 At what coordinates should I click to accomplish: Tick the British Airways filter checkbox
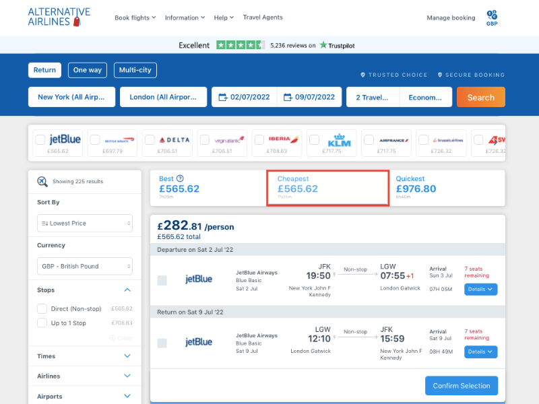[x=95, y=140]
